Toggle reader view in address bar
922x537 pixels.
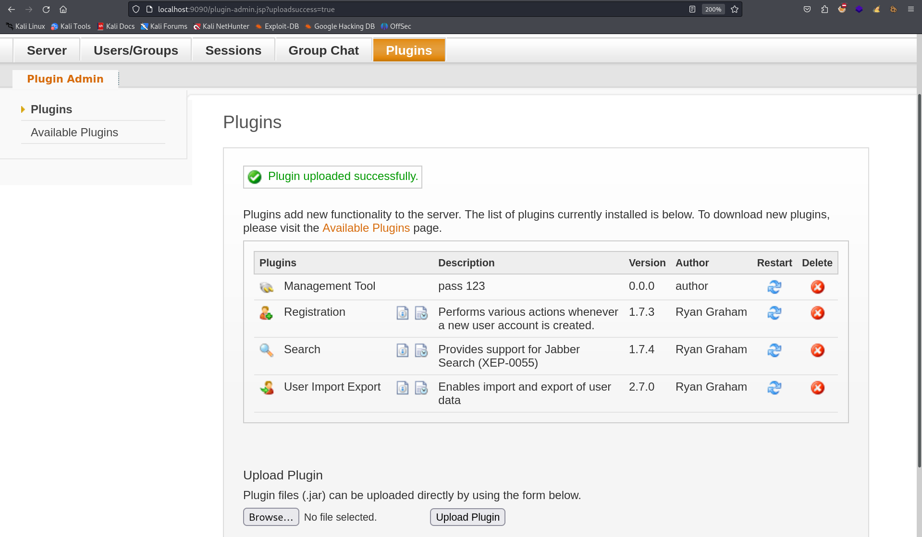tap(692, 9)
